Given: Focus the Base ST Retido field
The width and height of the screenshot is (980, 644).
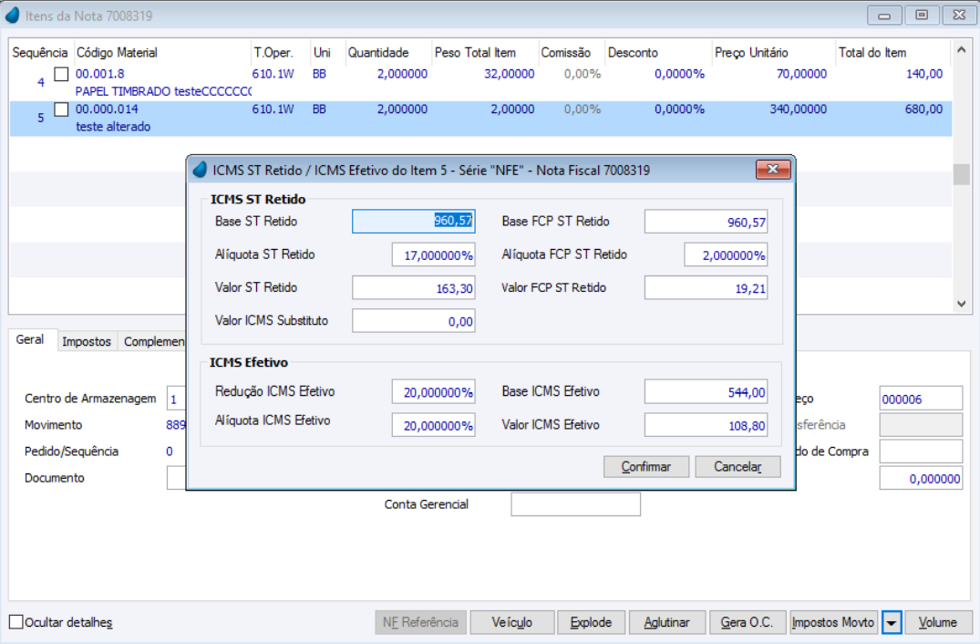Looking at the screenshot, I should (414, 222).
